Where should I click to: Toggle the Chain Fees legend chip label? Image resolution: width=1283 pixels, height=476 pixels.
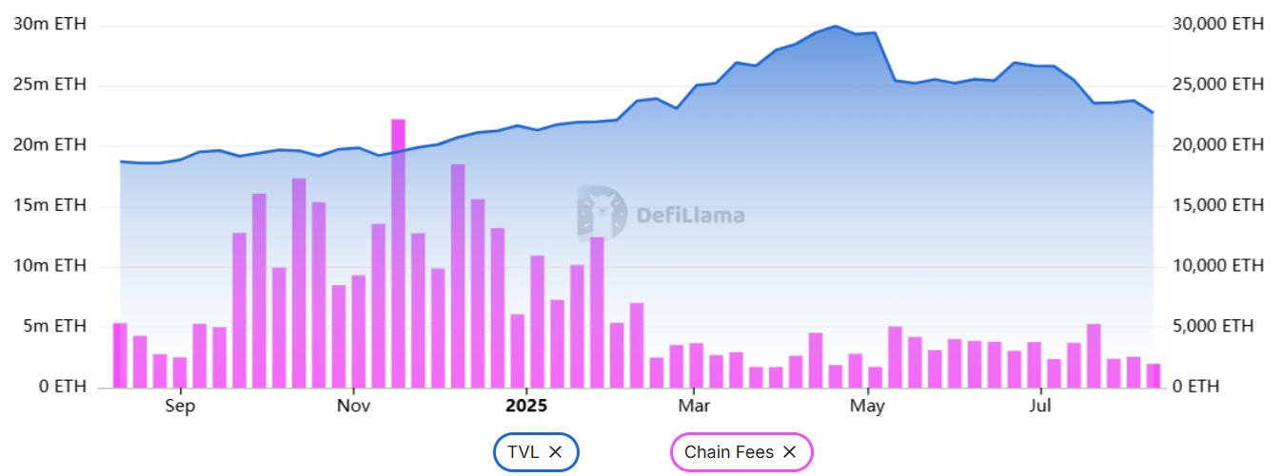pos(728,452)
